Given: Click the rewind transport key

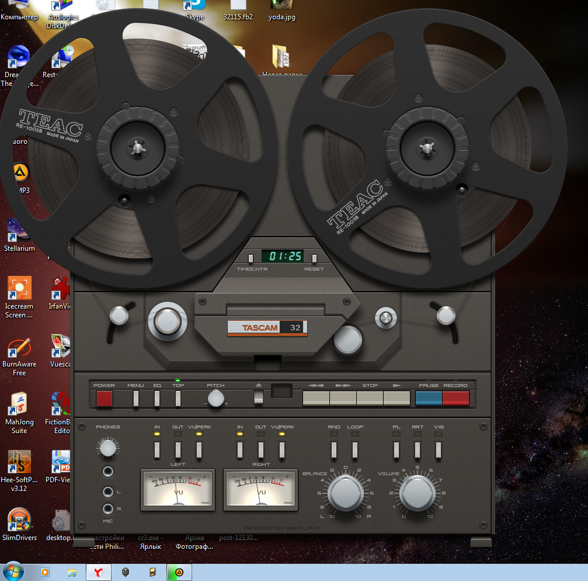Looking at the screenshot, I should tap(316, 398).
